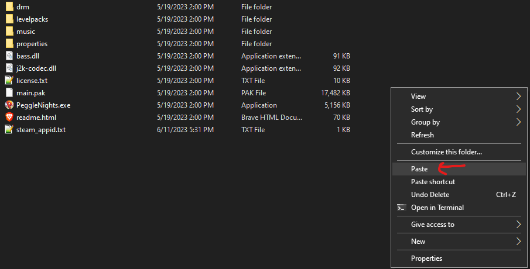This screenshot has width=530, height=269.
Task: Select the PeggleNights.exe application icon
Action: [9, 105]
